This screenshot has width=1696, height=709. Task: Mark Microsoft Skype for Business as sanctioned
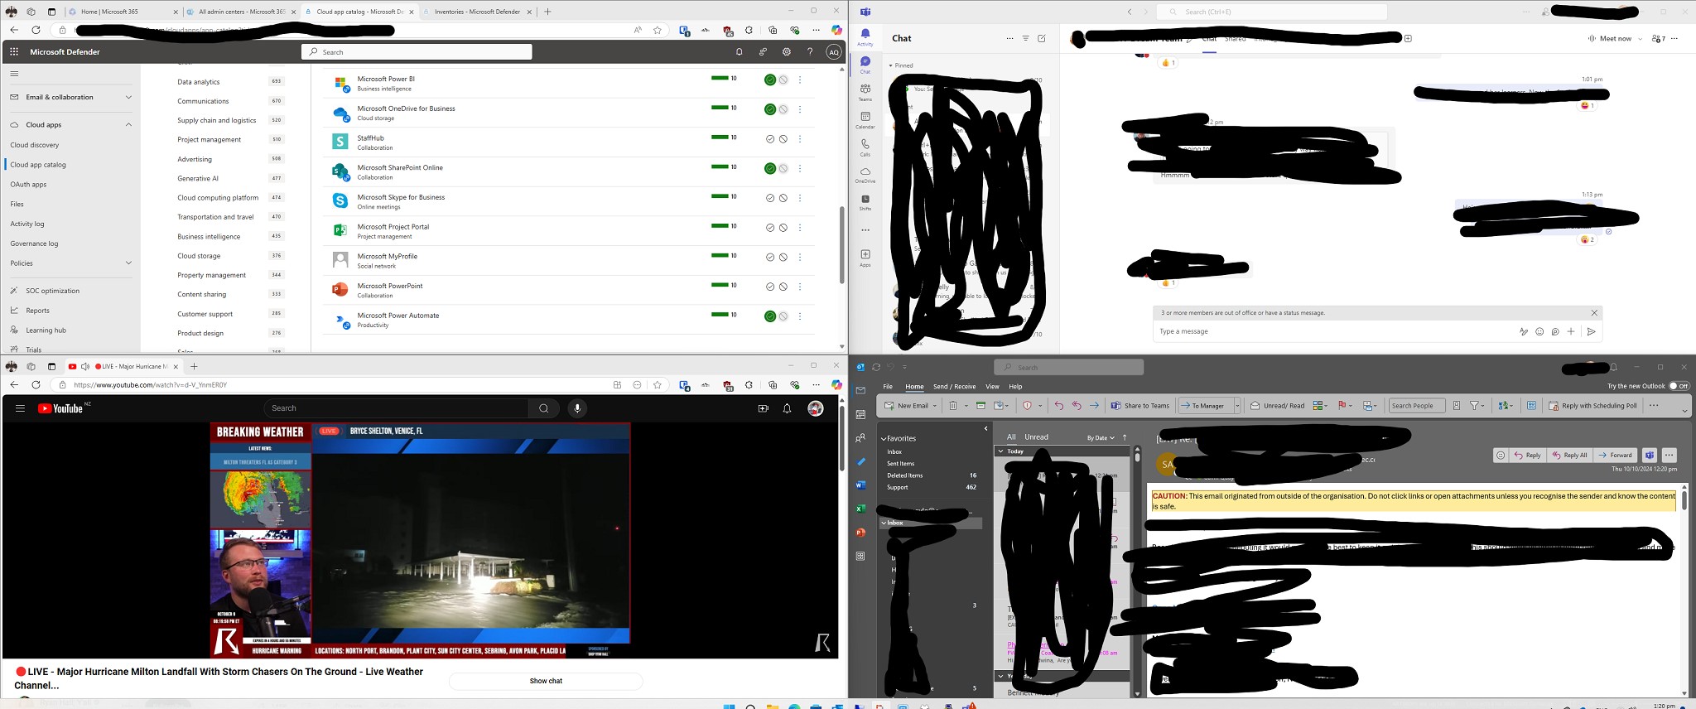[770, 198]
